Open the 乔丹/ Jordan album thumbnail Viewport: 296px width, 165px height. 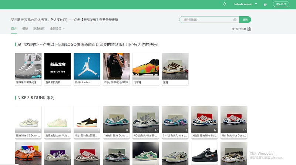87,66
